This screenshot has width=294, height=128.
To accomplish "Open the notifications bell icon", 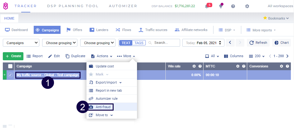I will [x=207, y=6].
